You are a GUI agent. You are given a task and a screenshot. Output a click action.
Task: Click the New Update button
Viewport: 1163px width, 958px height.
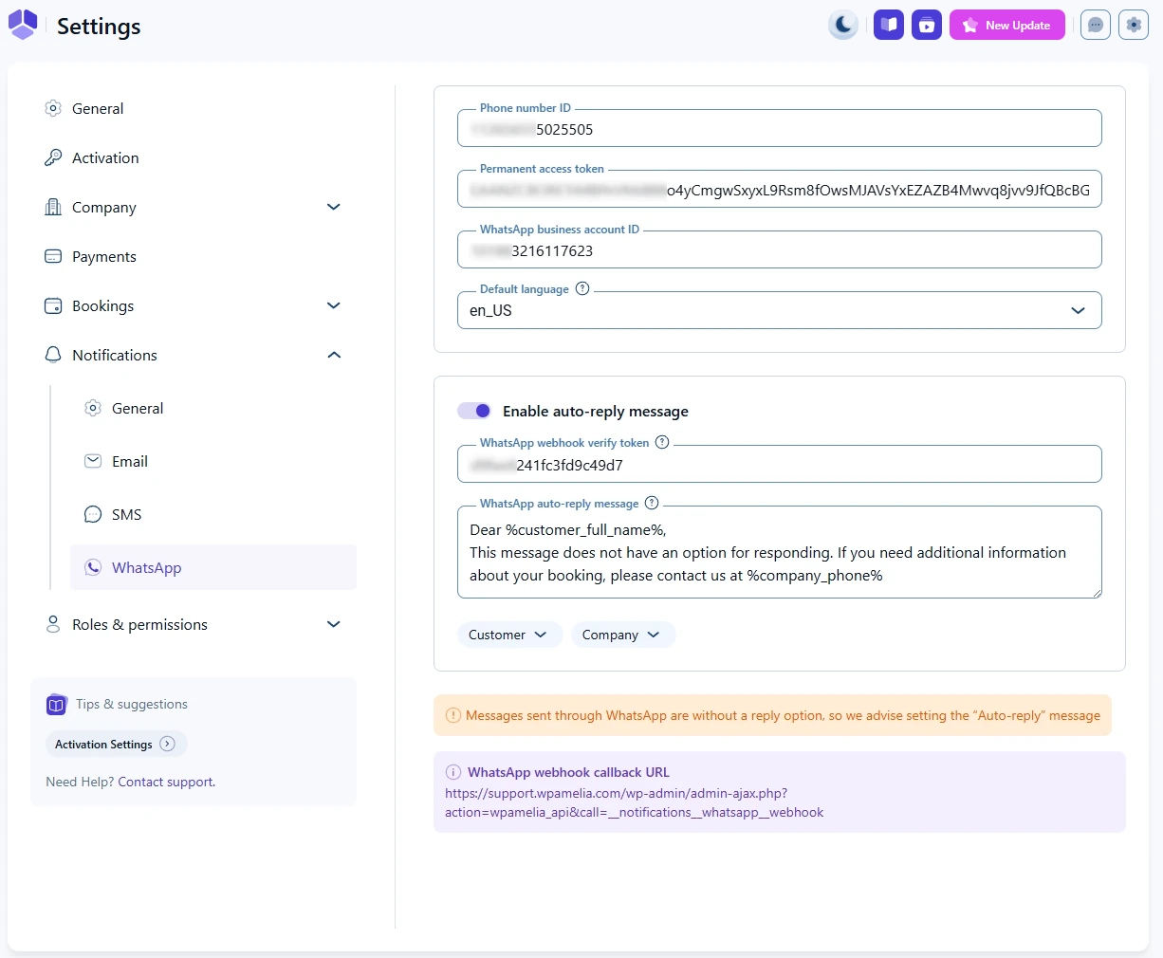(x=1006, y=25)
